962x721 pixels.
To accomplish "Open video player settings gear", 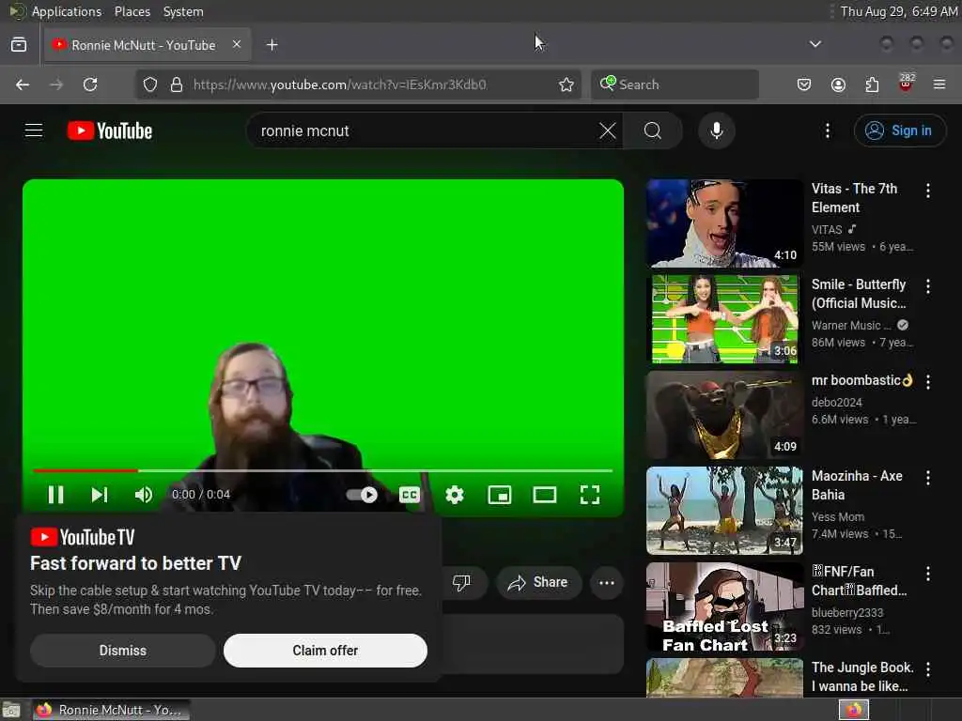I will pos(455,495).
